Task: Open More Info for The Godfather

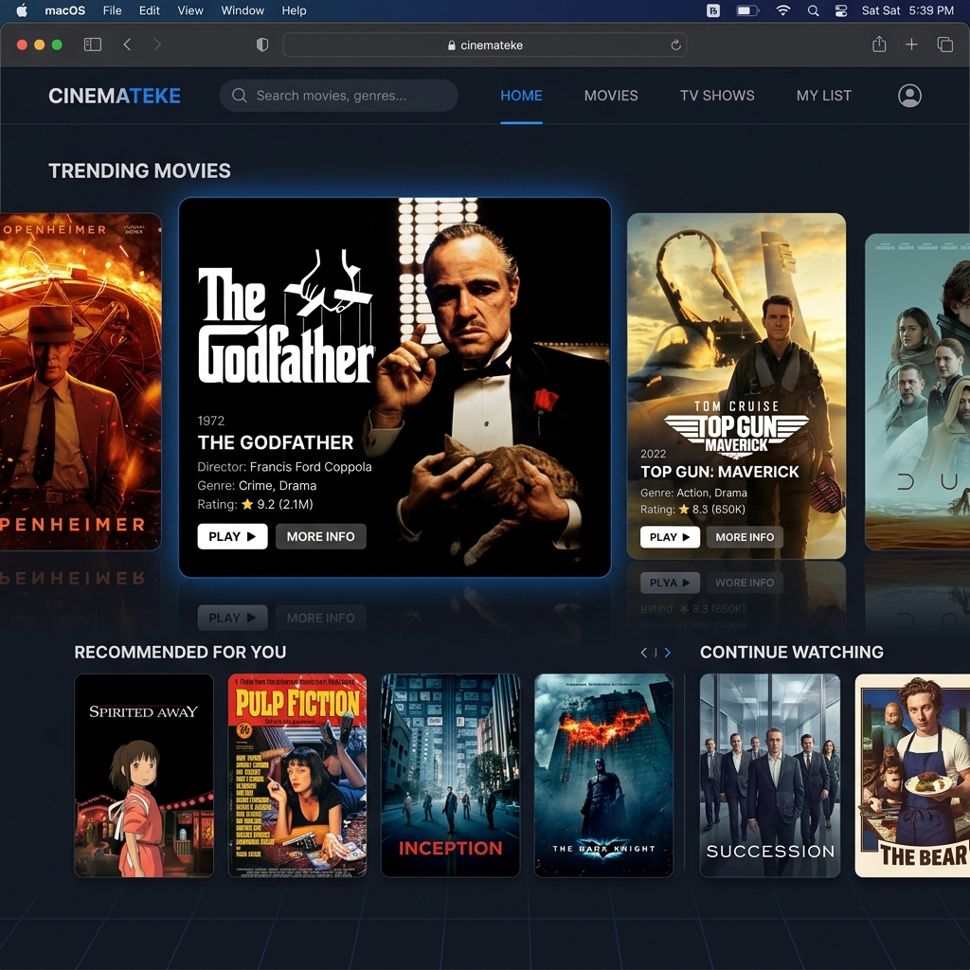Action: 320,536
